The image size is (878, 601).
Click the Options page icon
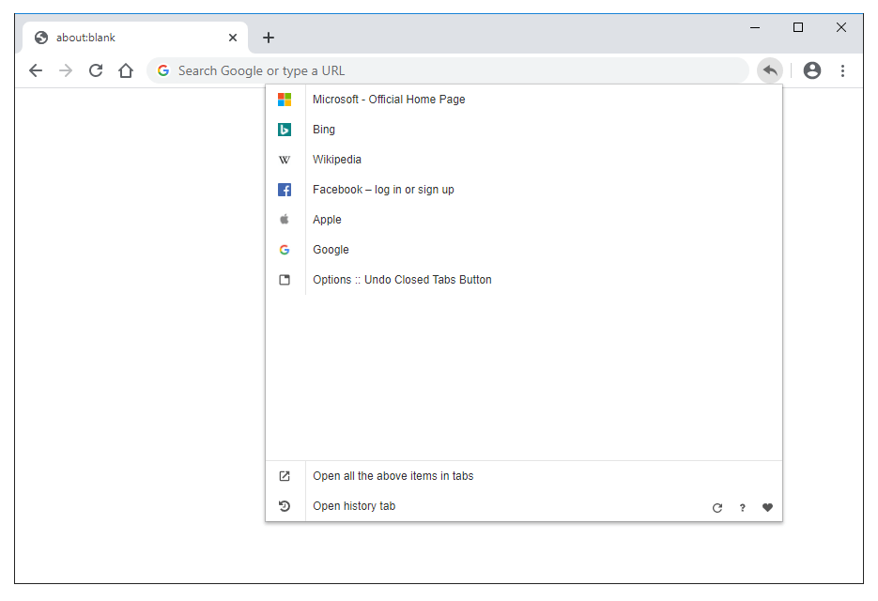point(285,280)
